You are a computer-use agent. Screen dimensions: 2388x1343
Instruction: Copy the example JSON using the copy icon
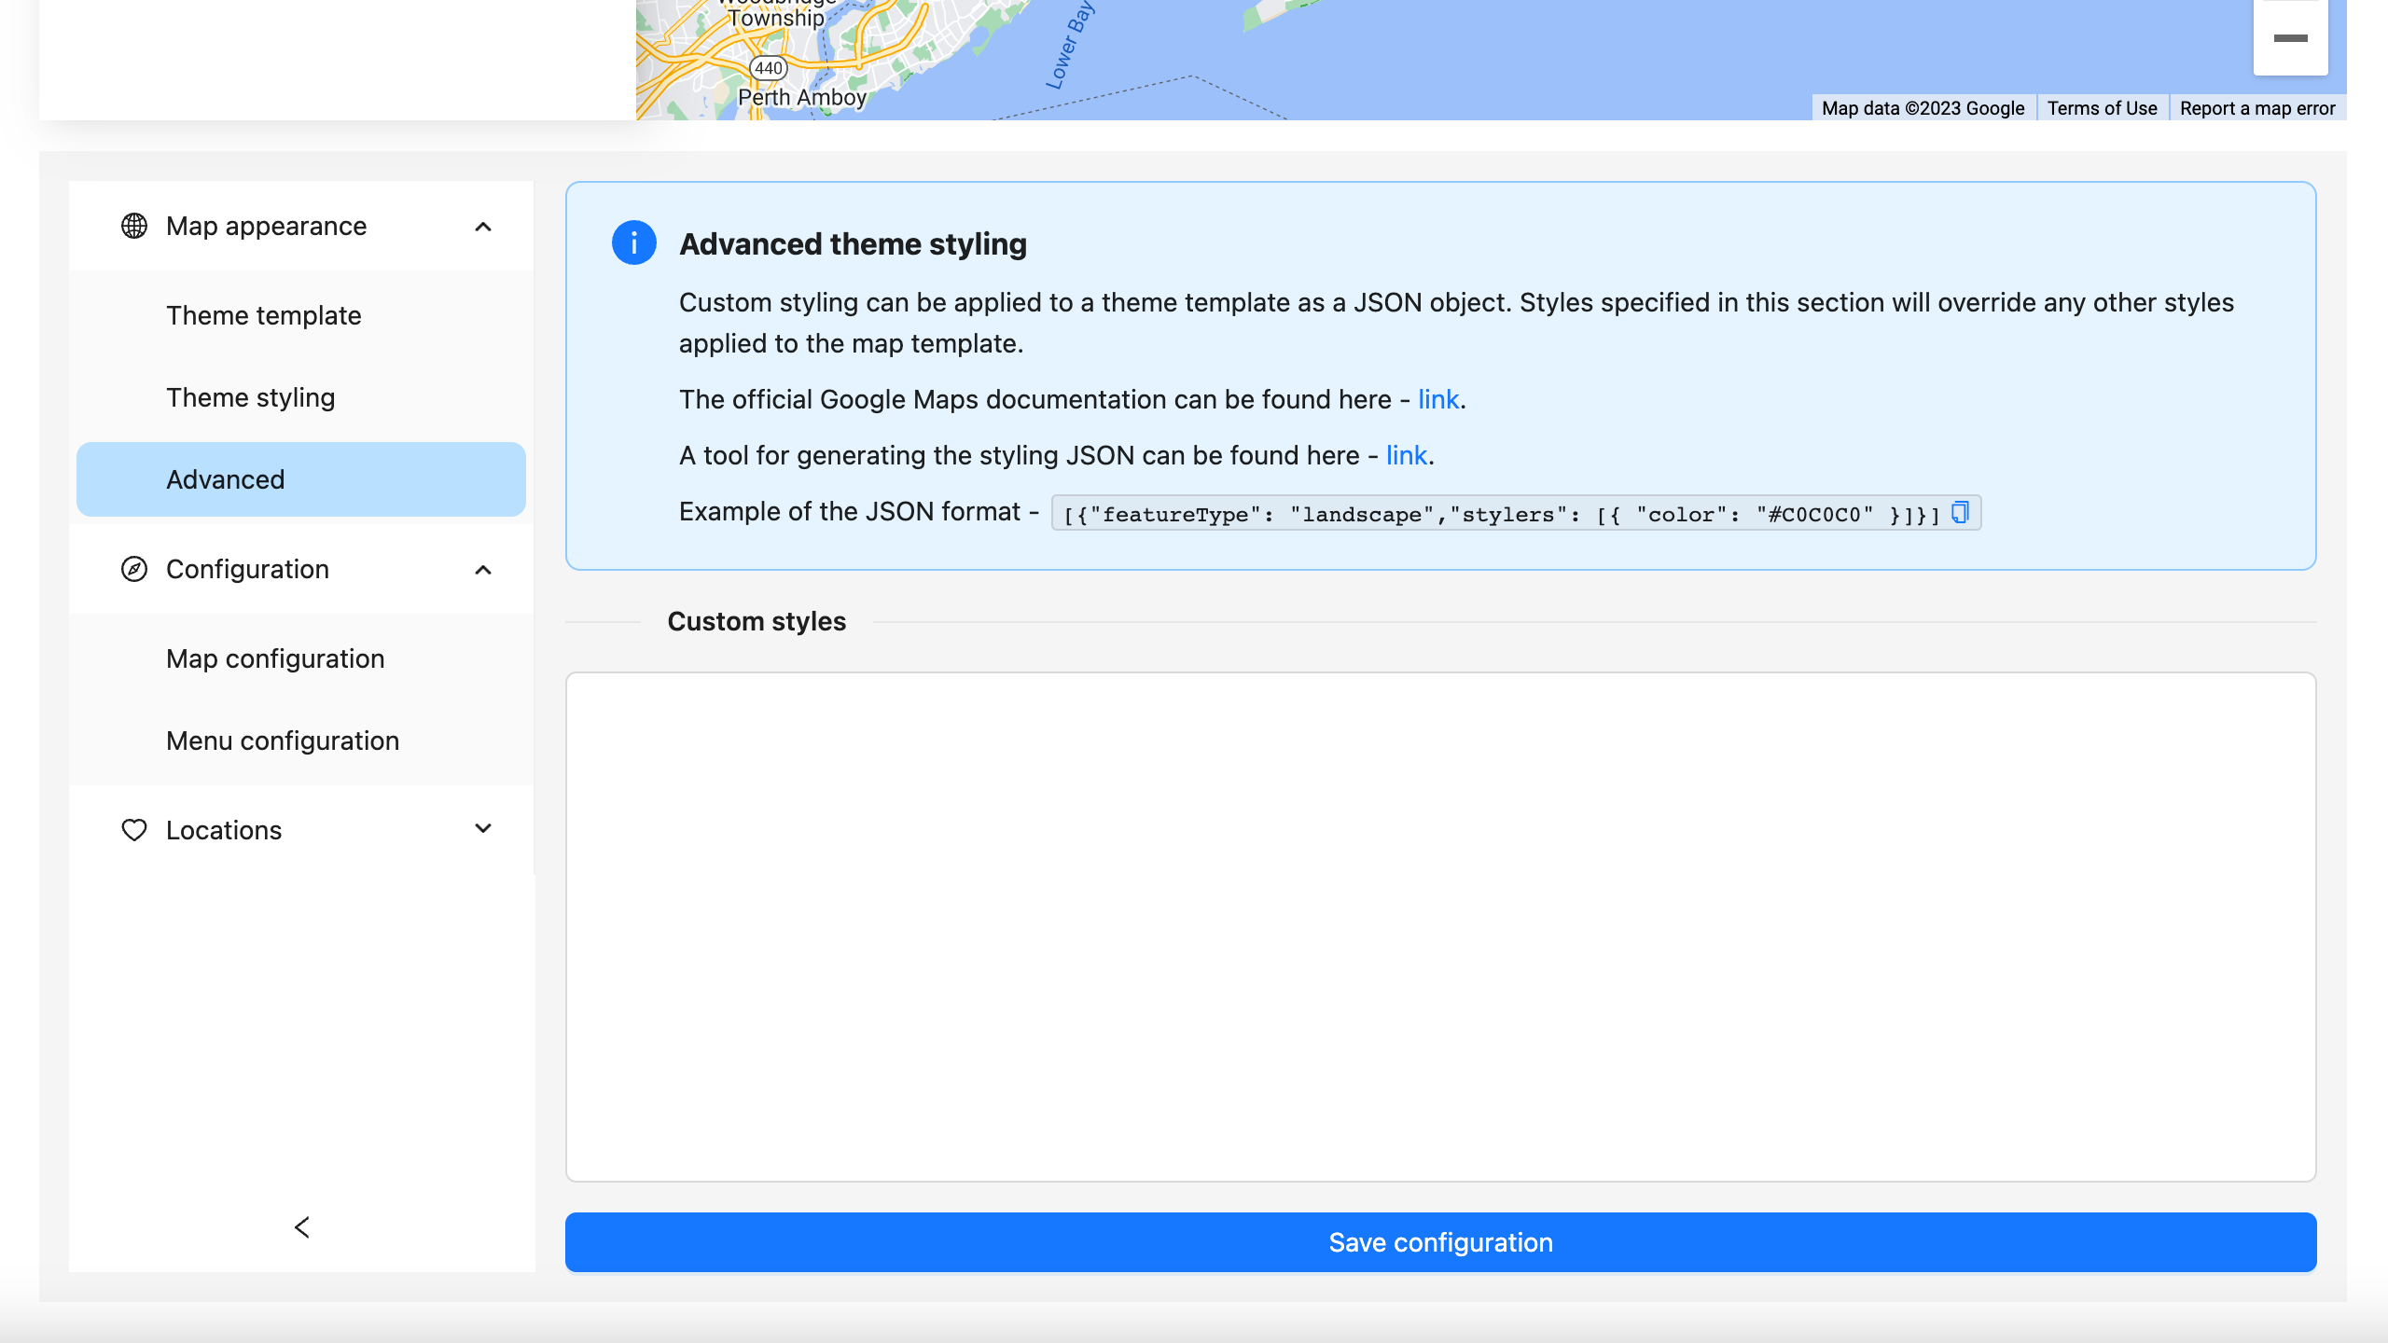tap(1959, 512)
